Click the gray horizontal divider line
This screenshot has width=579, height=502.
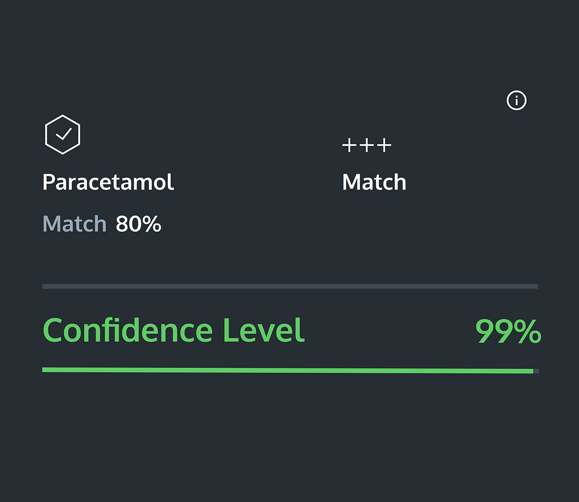289,286
